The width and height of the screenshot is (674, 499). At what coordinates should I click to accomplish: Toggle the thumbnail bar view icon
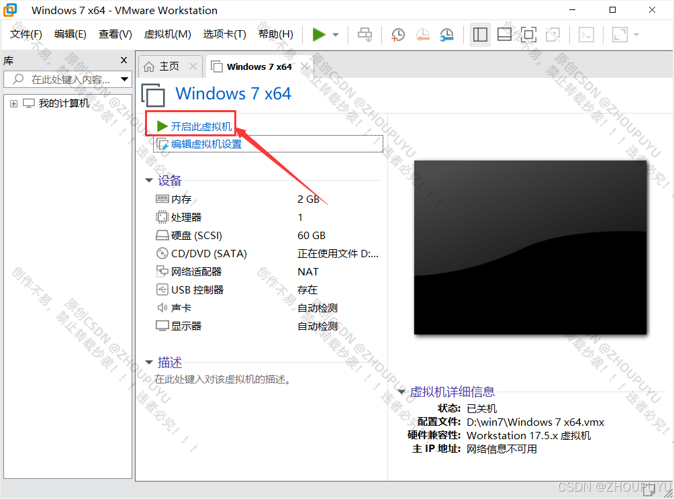click(x=504, y=34)
